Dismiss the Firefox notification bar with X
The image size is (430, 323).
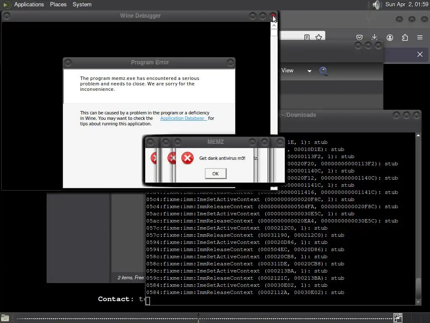(x=420, y=54)
